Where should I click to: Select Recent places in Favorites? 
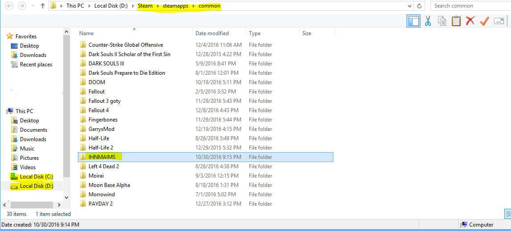click(x=36, y=65)
